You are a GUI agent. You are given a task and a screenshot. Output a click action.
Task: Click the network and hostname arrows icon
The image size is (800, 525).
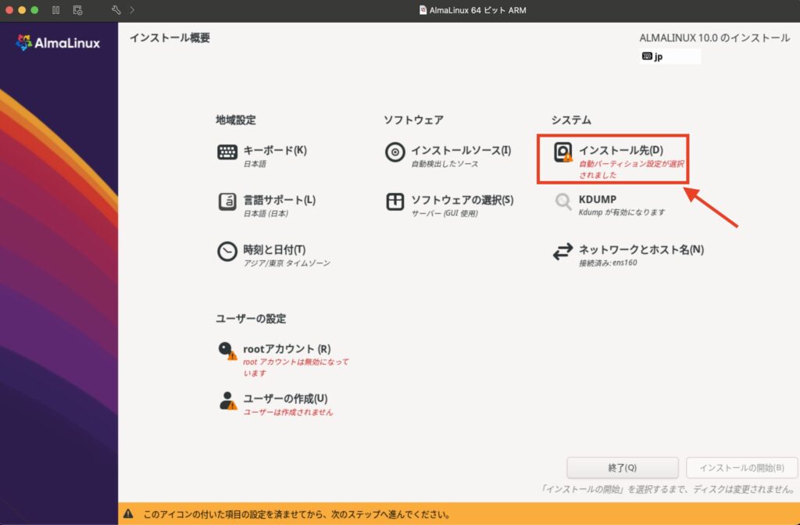point(562,252)
